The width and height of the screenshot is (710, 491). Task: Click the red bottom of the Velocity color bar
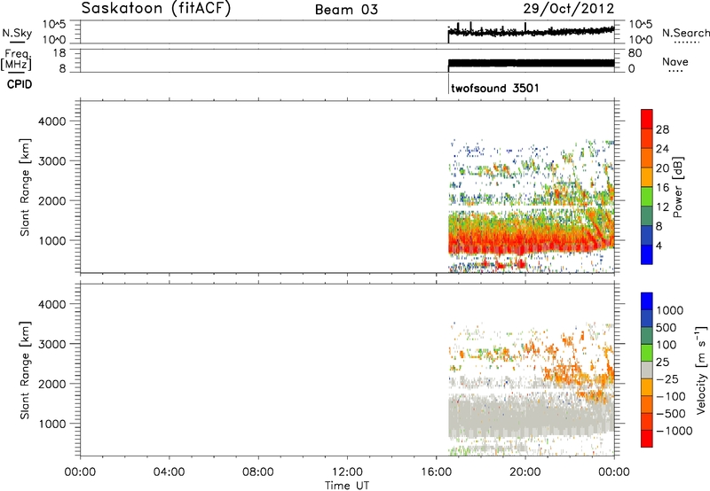[647, 439]
